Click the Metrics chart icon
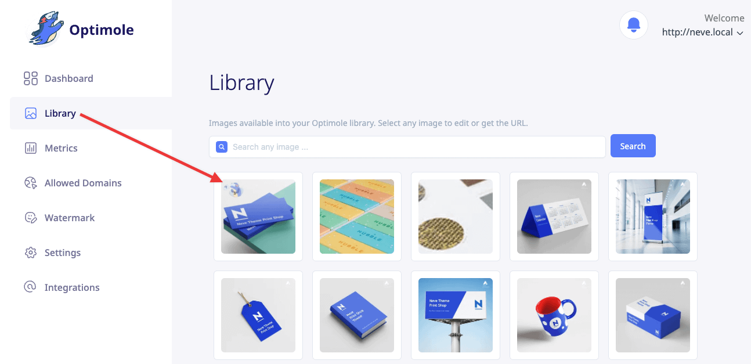 (x=31, y=148)
